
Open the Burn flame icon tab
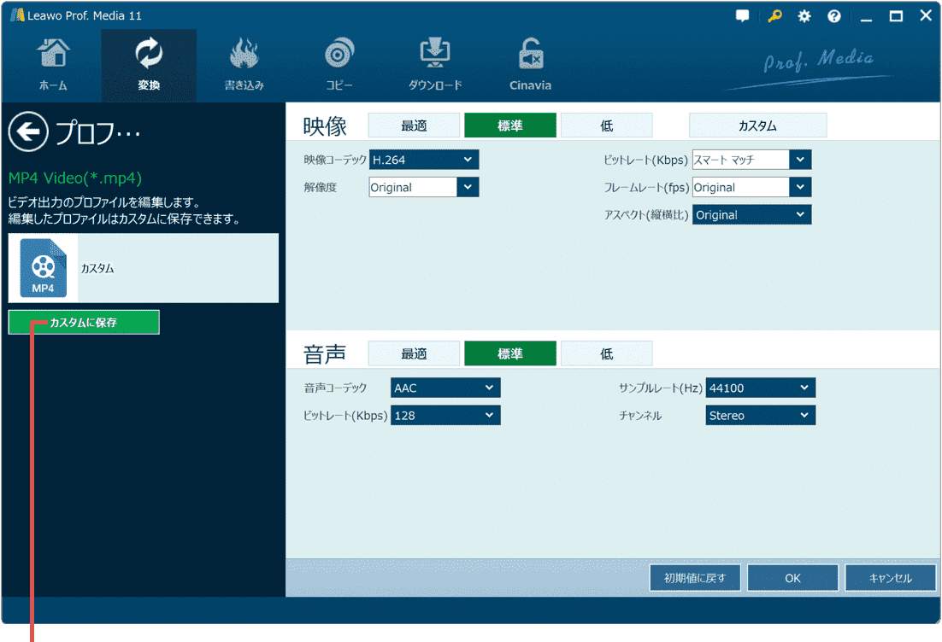244,55
